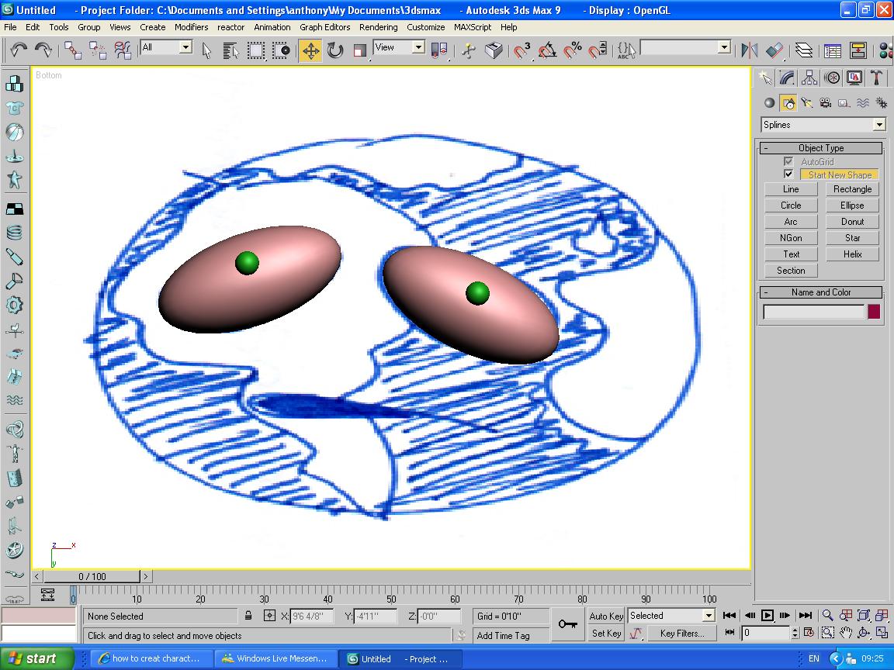Viewport: 894px width, 670px height.
Task: Open the Splines category dropdown
Action: tap(823, 125)
